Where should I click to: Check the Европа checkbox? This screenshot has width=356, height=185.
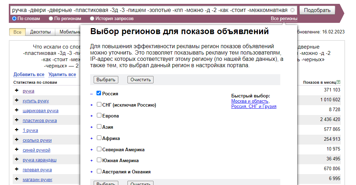[99, 115]
